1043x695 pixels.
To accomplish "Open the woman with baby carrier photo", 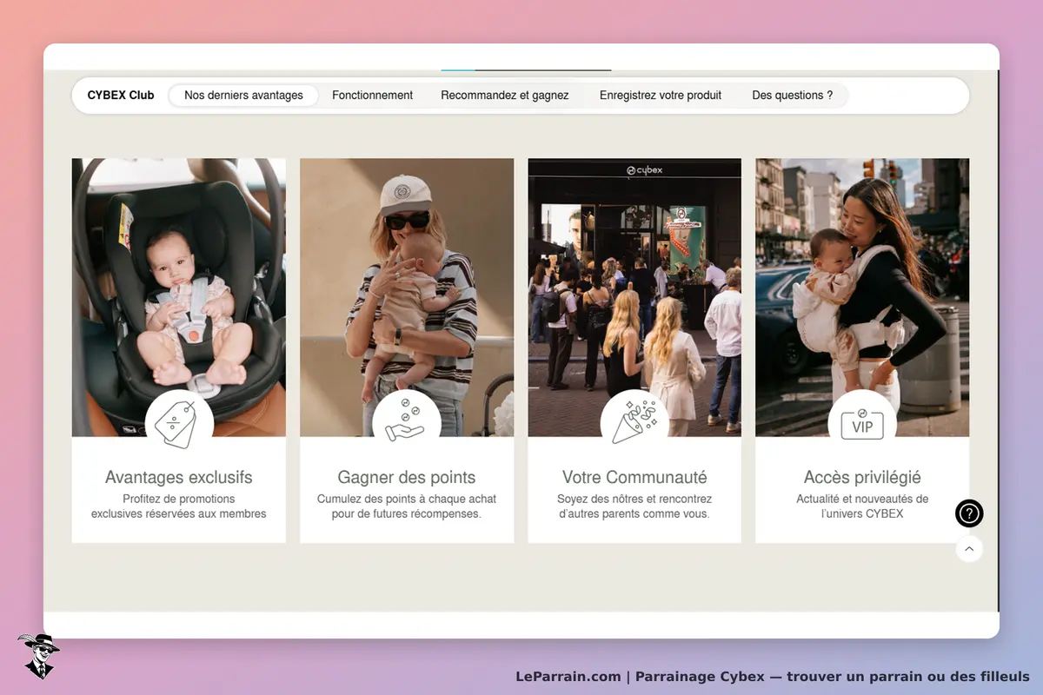I will tap(862, 297).
